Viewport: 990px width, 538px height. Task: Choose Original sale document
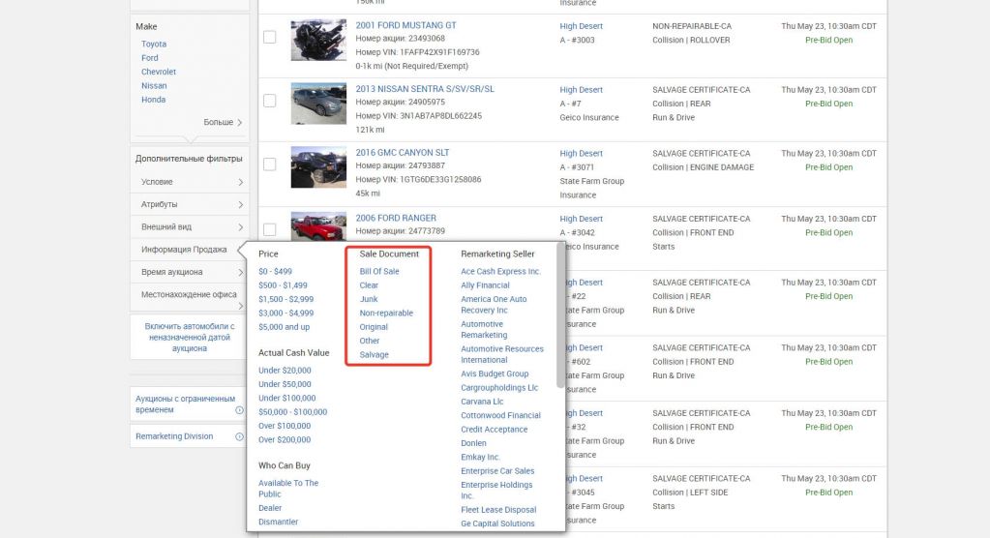(x=374, y=327)
